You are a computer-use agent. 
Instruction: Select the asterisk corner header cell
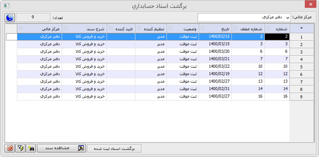(x=301, y=28)
